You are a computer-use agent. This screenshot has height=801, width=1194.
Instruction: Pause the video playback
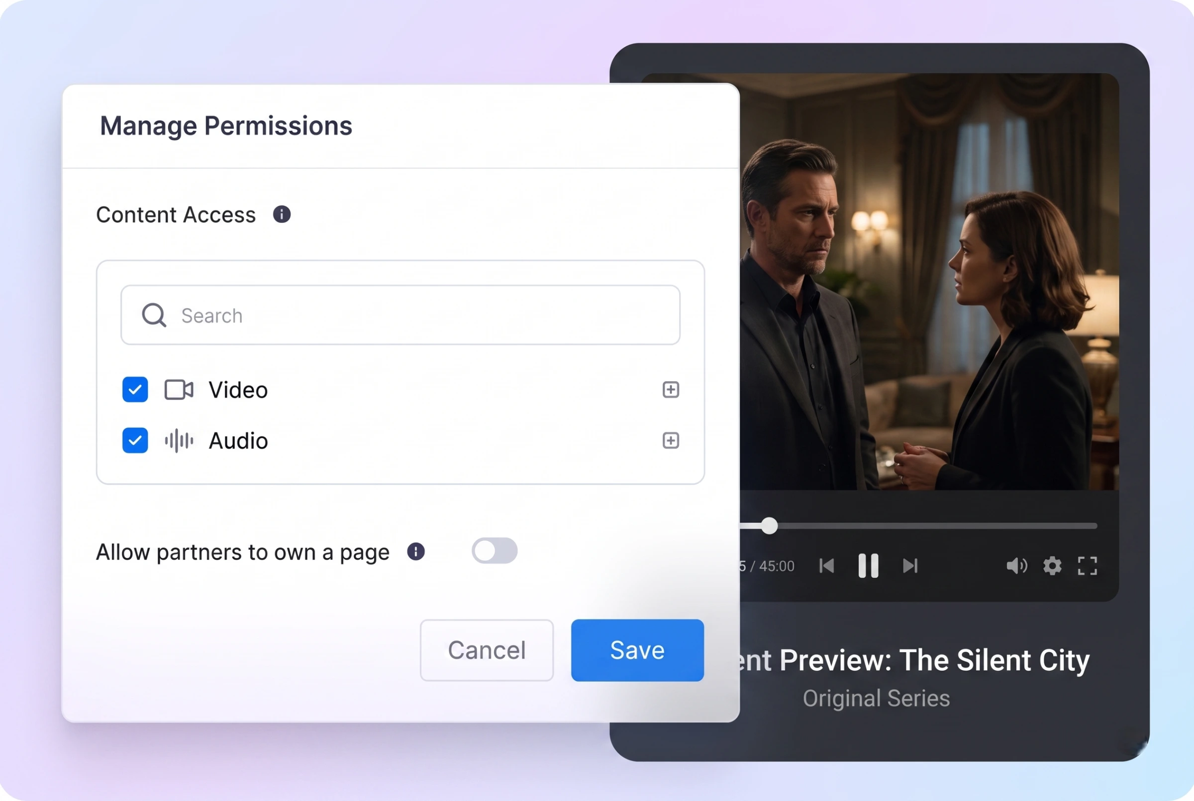868,566
